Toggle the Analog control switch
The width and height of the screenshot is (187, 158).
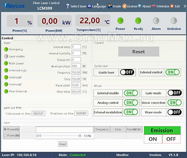pos(131,103)
